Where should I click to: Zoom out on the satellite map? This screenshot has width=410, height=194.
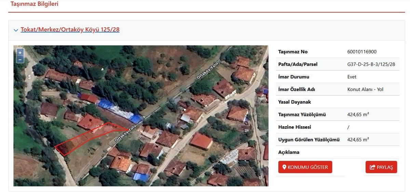point(20,60)
